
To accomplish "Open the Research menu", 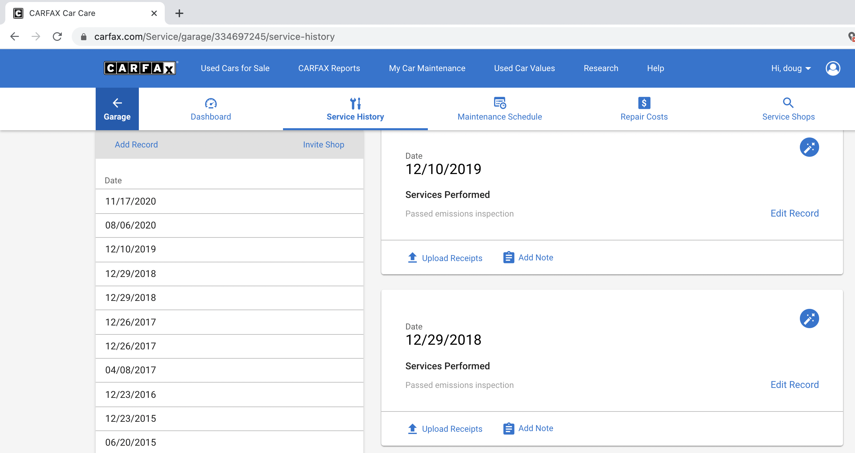I will tap(601, 68).
